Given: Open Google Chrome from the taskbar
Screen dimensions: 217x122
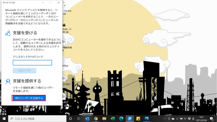Looking at the screenshot, I should [x=96, y=118].
